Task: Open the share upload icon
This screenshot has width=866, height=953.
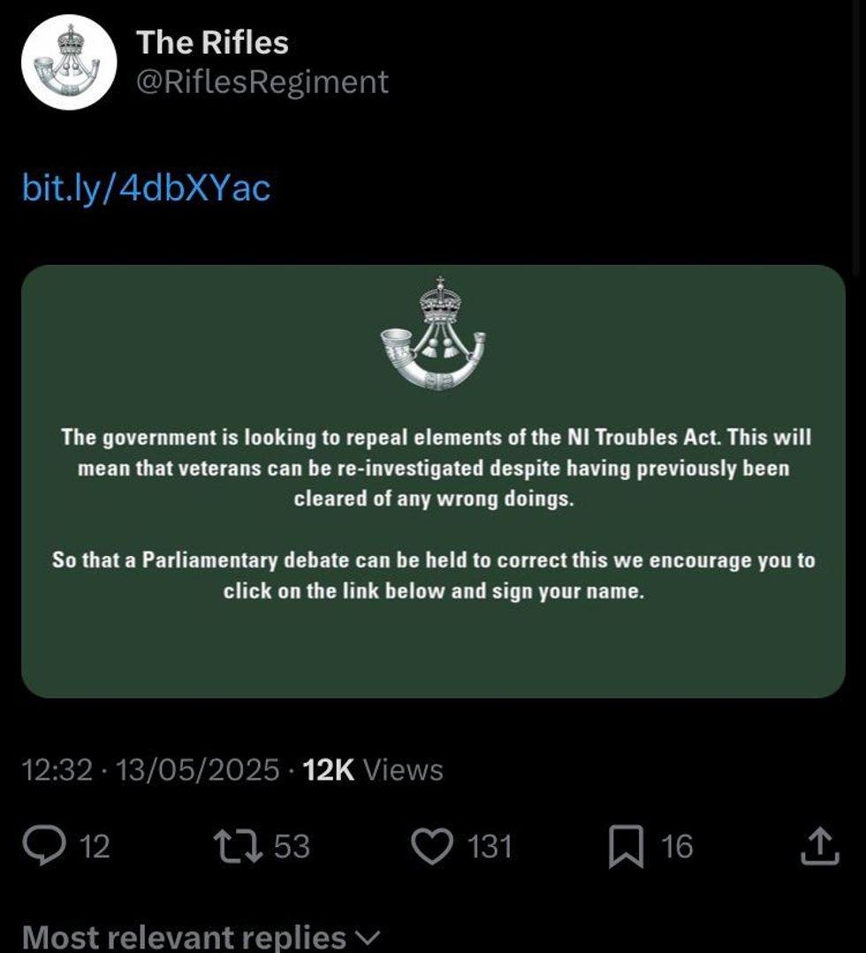Action: click(820, 845)
